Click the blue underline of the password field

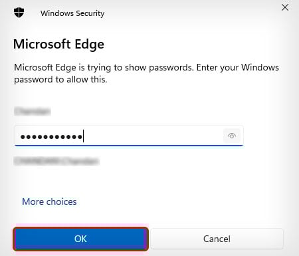[129, 146]
